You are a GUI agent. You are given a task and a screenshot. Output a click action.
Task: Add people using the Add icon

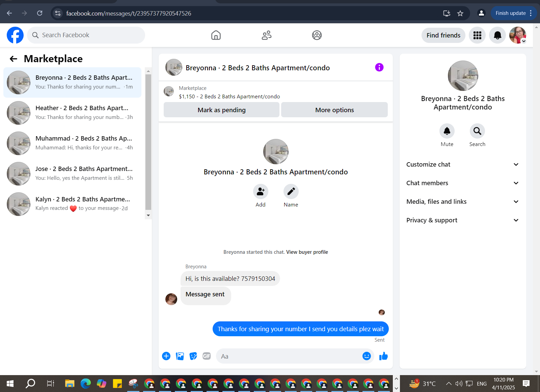tap(261, 192)
